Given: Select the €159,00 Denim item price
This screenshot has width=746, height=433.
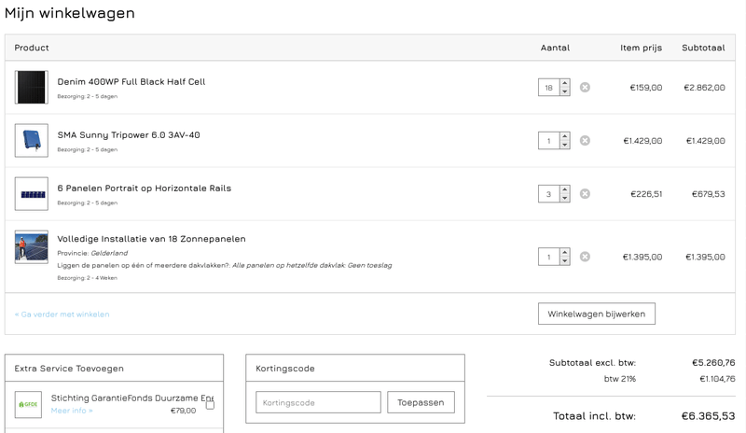Looking at the screenshot, I should [646, 88].
